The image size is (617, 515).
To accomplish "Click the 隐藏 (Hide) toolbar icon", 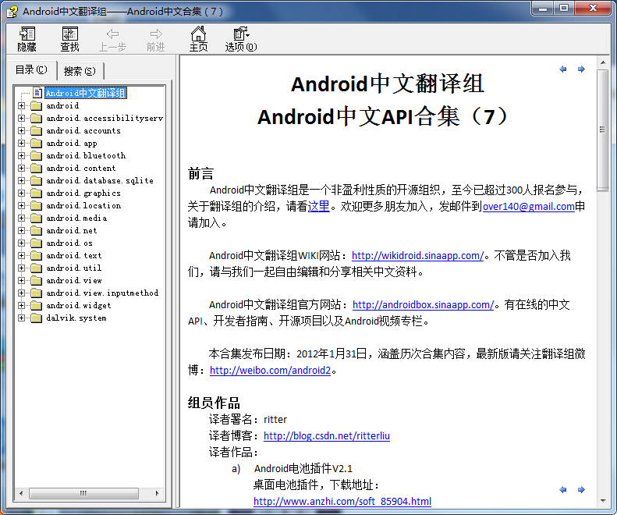I will click(x=27, y=39).
